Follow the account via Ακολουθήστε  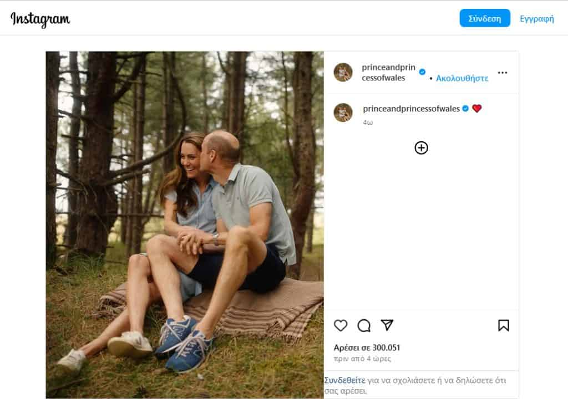pyautogui.click(x=462, y=78)
